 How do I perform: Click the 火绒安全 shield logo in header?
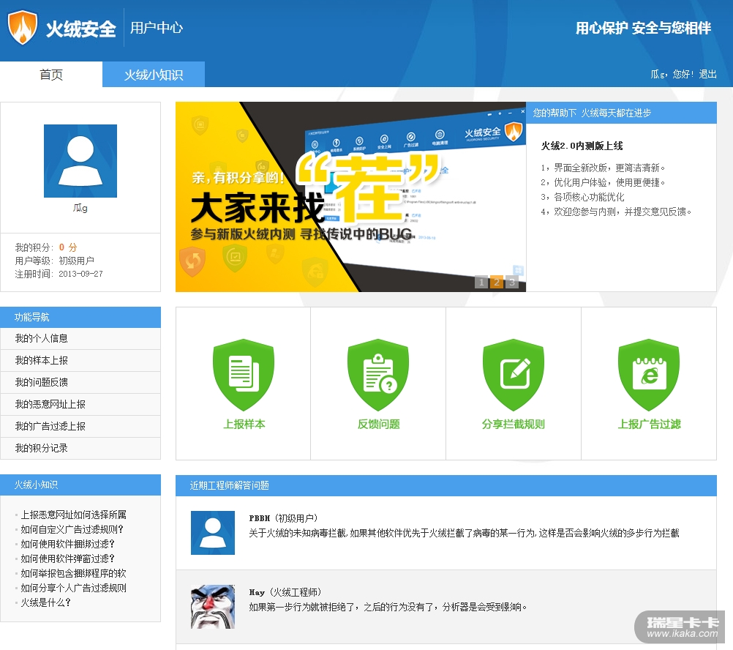[23, 28]
